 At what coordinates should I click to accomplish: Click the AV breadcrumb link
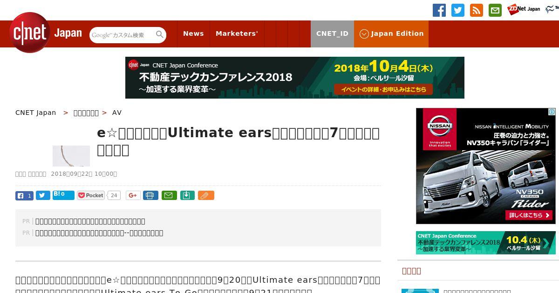(x=117, y=113)
